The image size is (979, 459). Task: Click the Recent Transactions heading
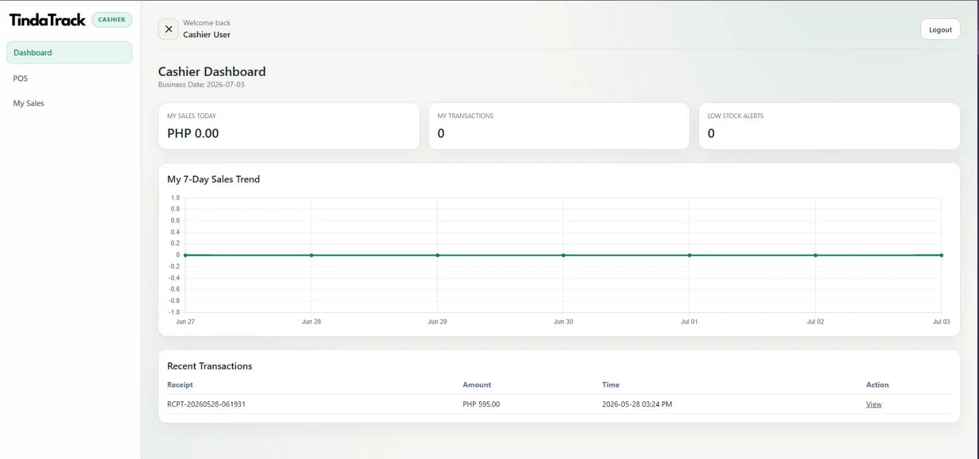tap(210, 366)
